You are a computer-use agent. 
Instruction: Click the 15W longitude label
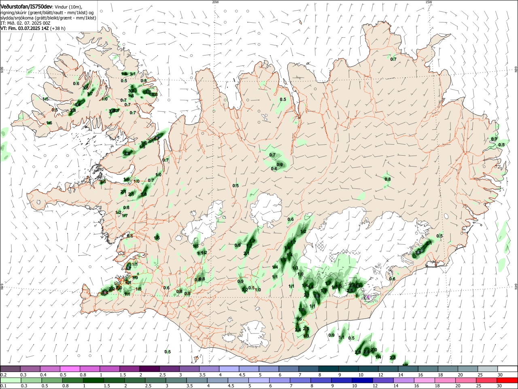[x=429, y=2]
